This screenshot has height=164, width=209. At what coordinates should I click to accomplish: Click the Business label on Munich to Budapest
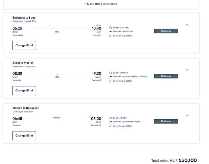tap(166, 121)
